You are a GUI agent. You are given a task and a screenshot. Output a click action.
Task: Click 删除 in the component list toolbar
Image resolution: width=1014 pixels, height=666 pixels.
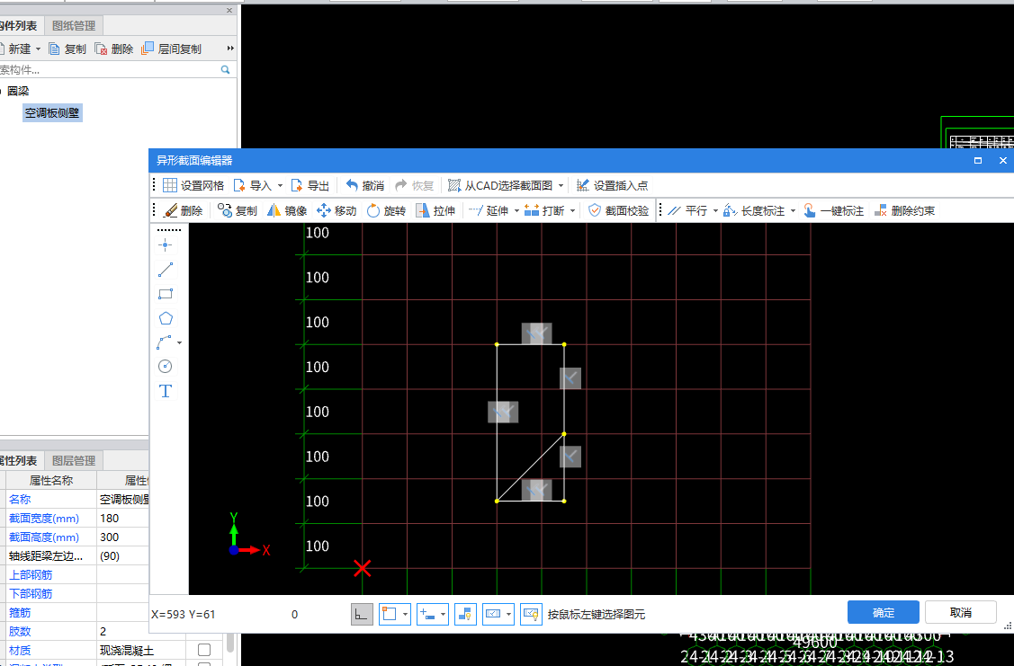(x=113, y=49)
